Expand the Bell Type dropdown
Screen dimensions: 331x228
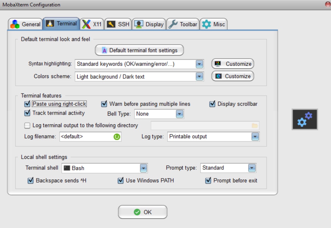180,114
